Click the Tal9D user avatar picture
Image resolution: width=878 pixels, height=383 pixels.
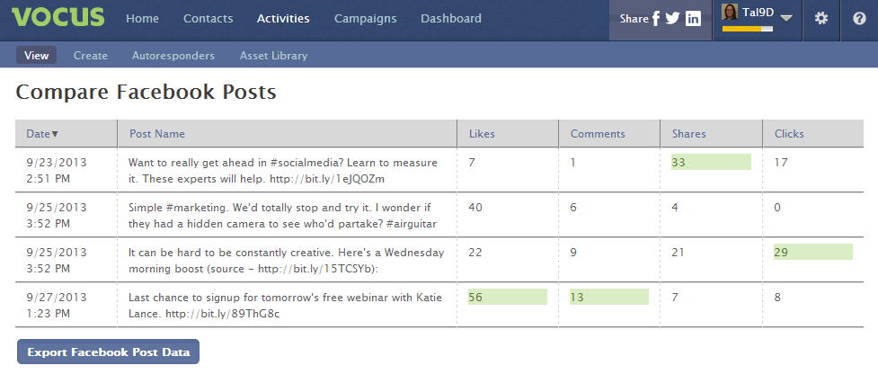[x=730, y=12]
